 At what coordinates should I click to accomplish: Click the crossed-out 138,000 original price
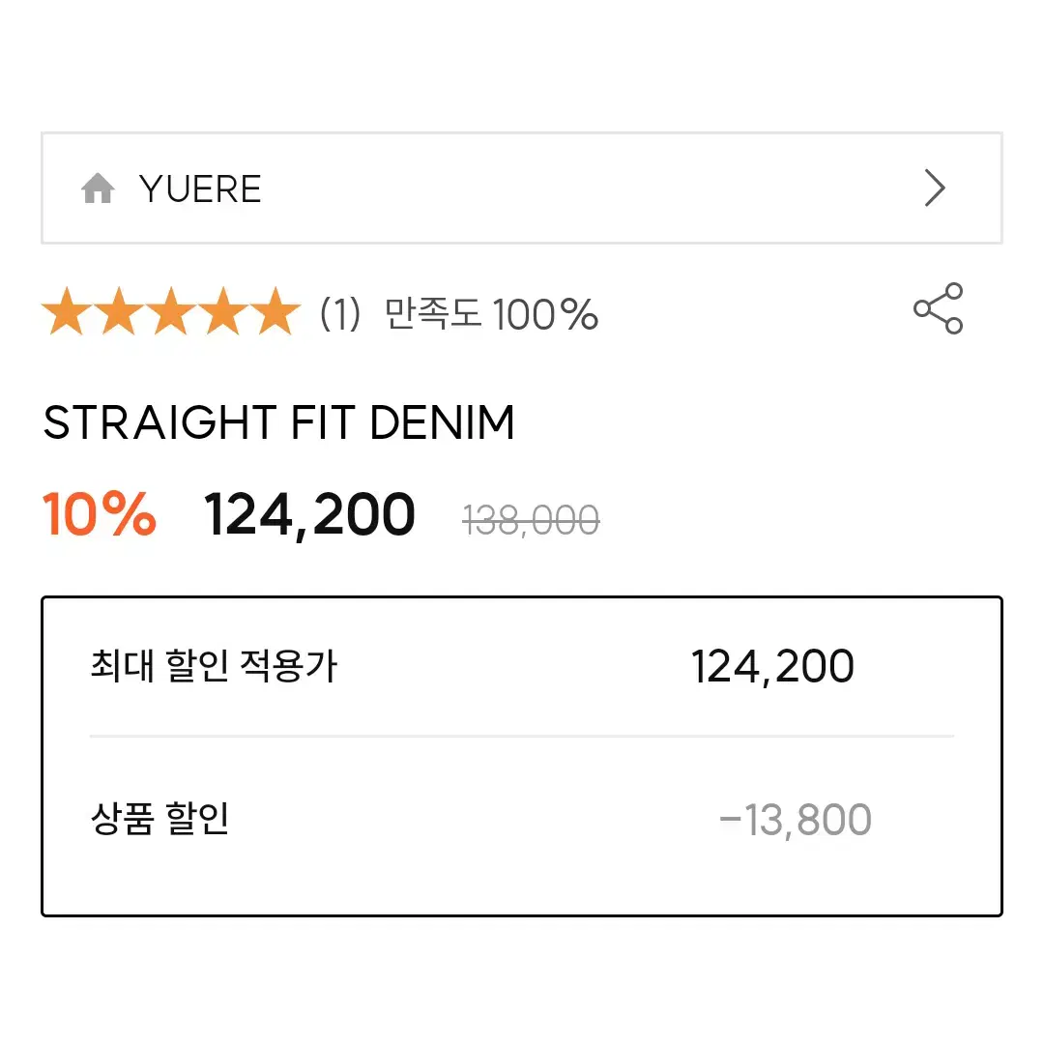[x=532, y=520]
